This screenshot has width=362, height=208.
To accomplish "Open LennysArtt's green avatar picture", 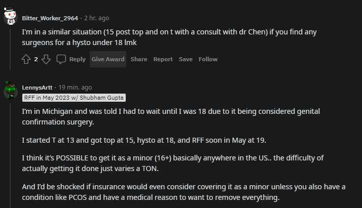I will 10,90.
